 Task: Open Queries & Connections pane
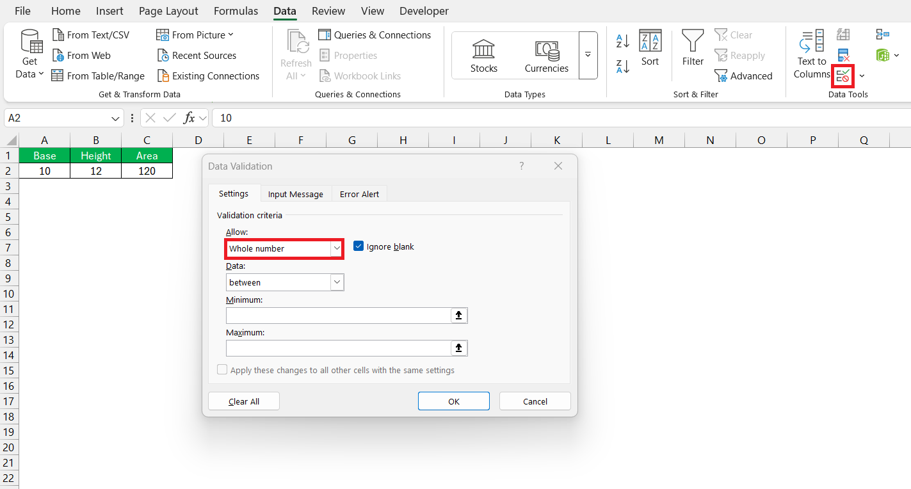point(375,35)
